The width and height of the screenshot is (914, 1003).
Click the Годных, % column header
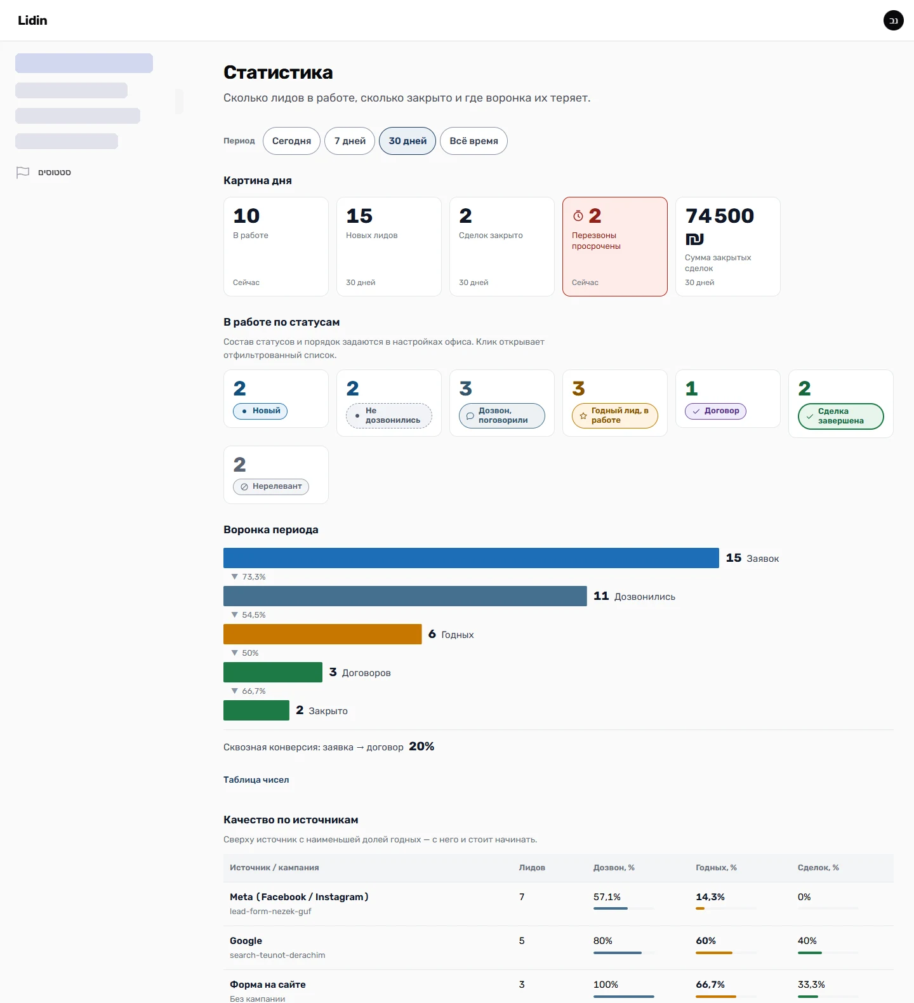(716, 868)
